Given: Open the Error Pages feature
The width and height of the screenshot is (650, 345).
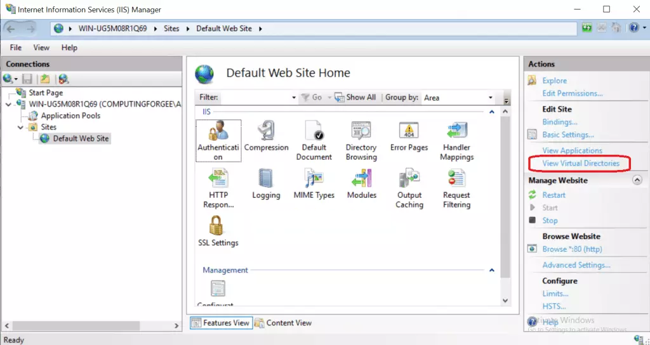Looking at the screenshot, I should coord(409,136).
